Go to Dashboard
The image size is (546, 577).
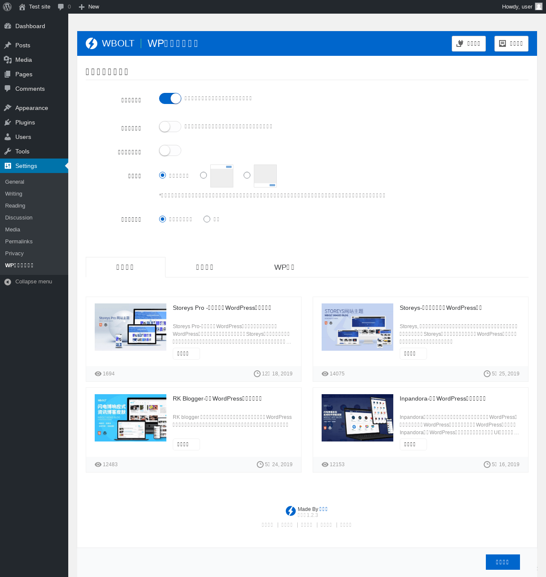[34, 26]
